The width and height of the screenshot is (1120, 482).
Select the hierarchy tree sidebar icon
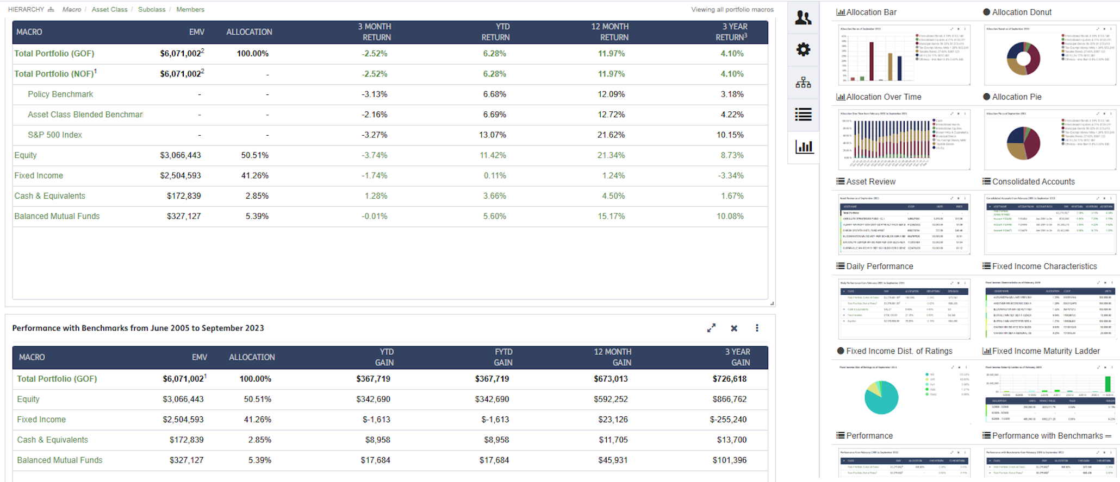point(803,83)
